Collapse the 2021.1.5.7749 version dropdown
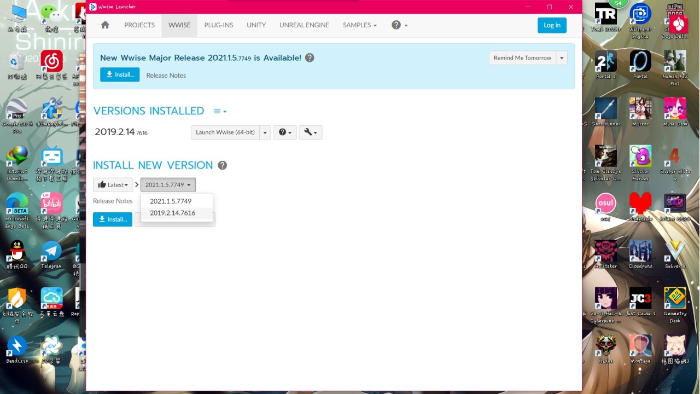This screenshot has height=394, width=700. click(168, 185)
